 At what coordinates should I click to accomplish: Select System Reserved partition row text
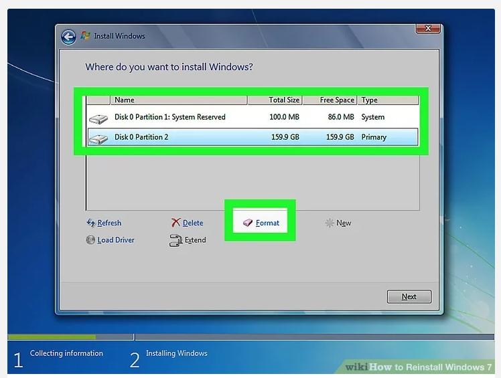click(x=169, y=117)
